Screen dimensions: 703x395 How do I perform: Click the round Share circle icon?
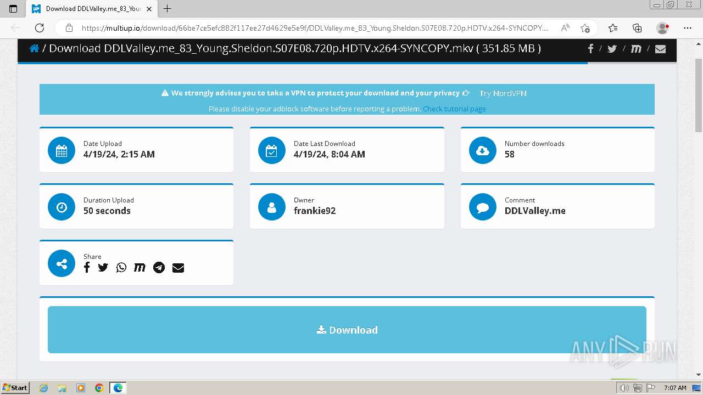click(x=62, y=263)
